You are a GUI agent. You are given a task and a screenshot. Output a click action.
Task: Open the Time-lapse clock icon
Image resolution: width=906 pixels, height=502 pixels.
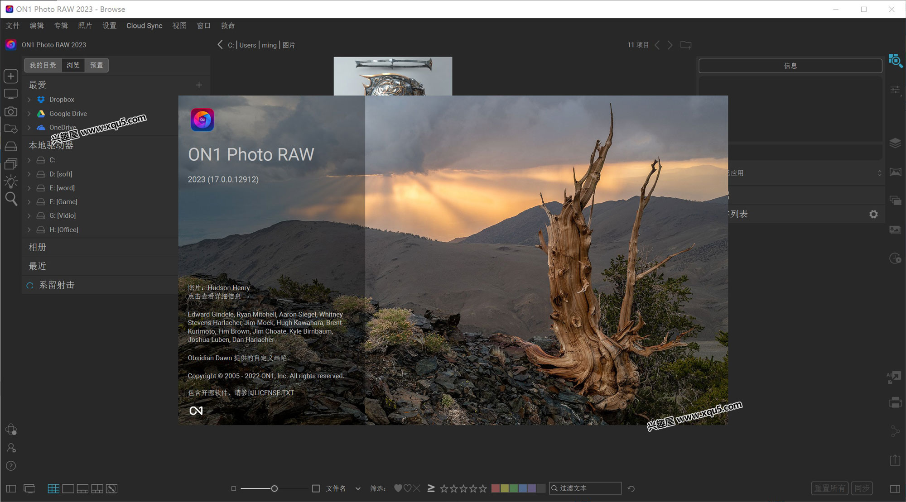[x=895, y=258]
